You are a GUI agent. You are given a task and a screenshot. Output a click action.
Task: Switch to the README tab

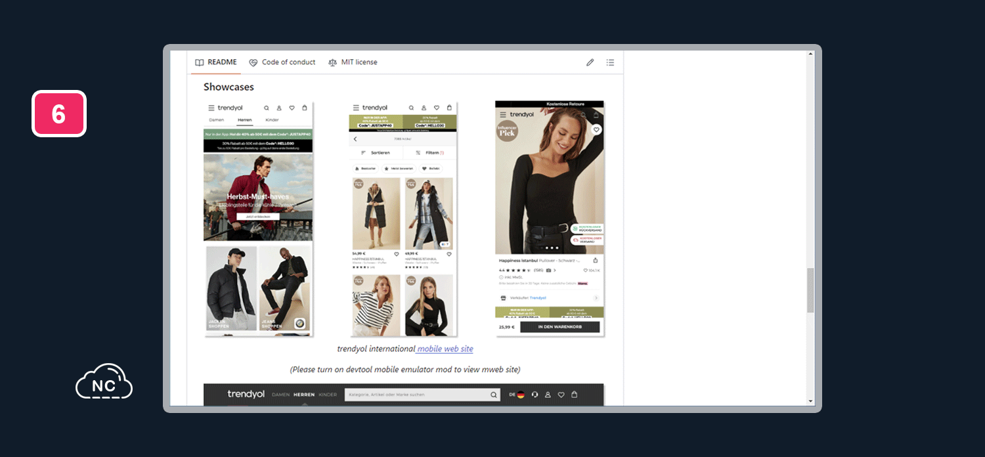click(x=216, y=62)
